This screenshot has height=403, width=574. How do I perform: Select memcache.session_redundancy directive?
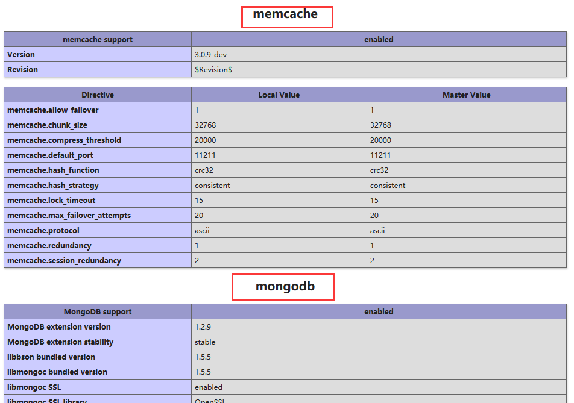click(x=64, y=260)
